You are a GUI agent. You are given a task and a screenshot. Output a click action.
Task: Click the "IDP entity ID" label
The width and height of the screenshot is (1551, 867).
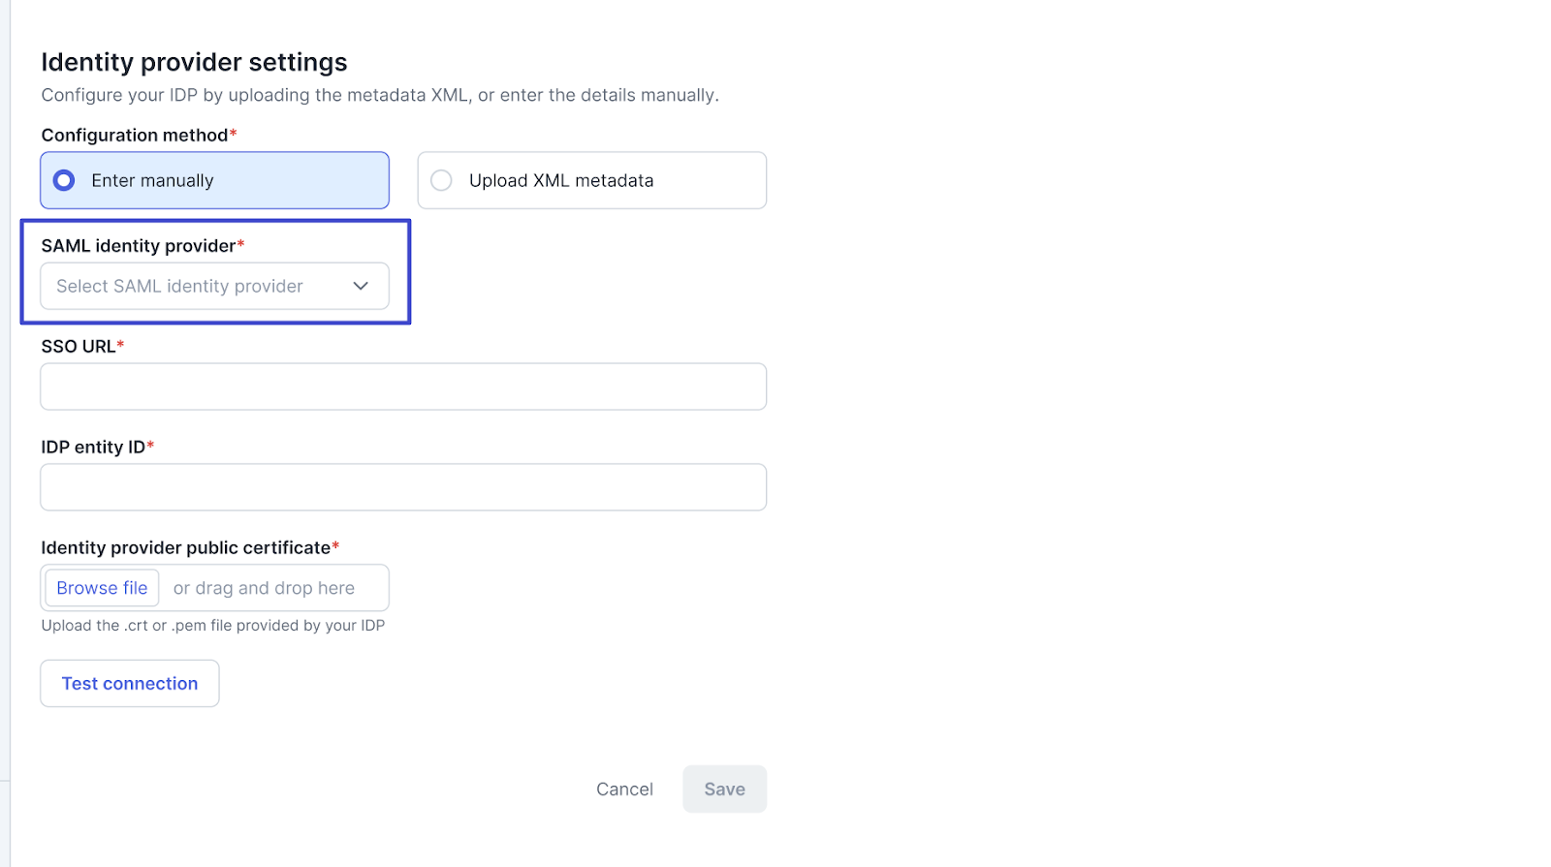pyautogui.click(x=93, y=448)
